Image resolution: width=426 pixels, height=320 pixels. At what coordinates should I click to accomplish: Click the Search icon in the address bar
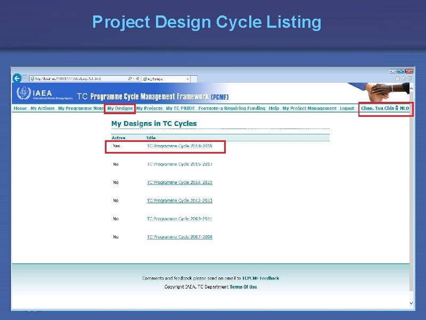click(x=129, y=78)
